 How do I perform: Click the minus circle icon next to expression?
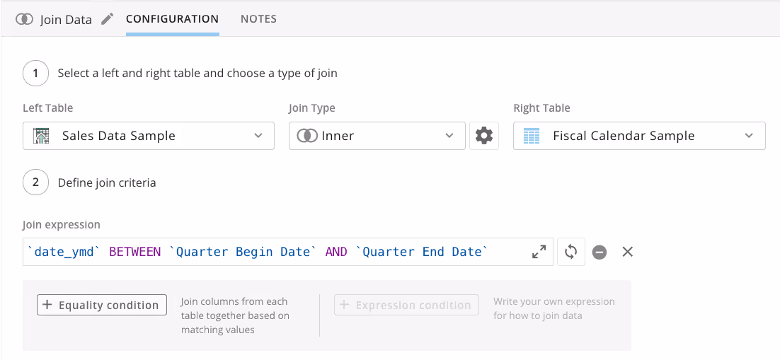pyautogui.click(x=600, y=252)
